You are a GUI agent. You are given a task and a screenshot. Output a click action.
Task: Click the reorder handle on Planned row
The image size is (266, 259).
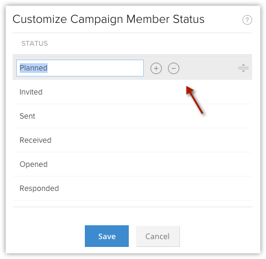[x=243, y=68]
